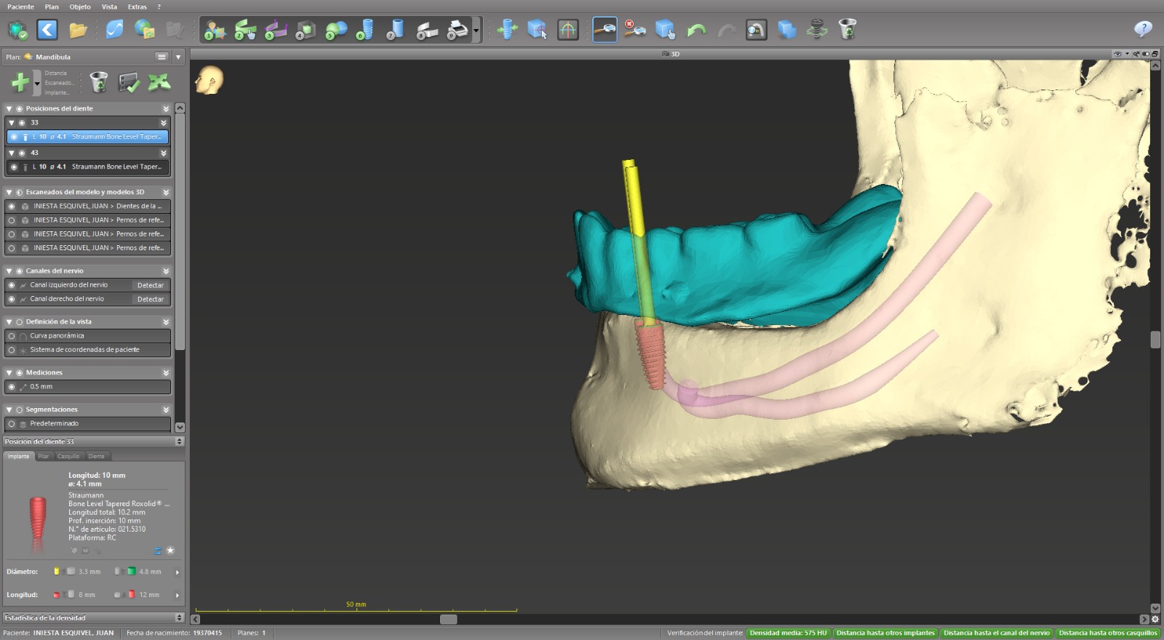Image resolution: width=1164 pixels, height=640 pixels.
Task: Undo the last action with green arrow
Action: 696,30
